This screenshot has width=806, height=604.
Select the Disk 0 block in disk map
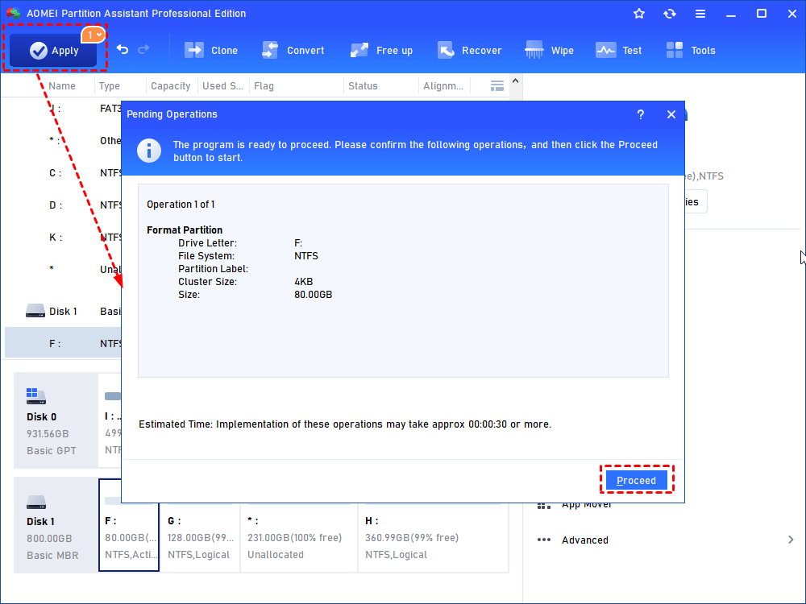pos(56,420)
